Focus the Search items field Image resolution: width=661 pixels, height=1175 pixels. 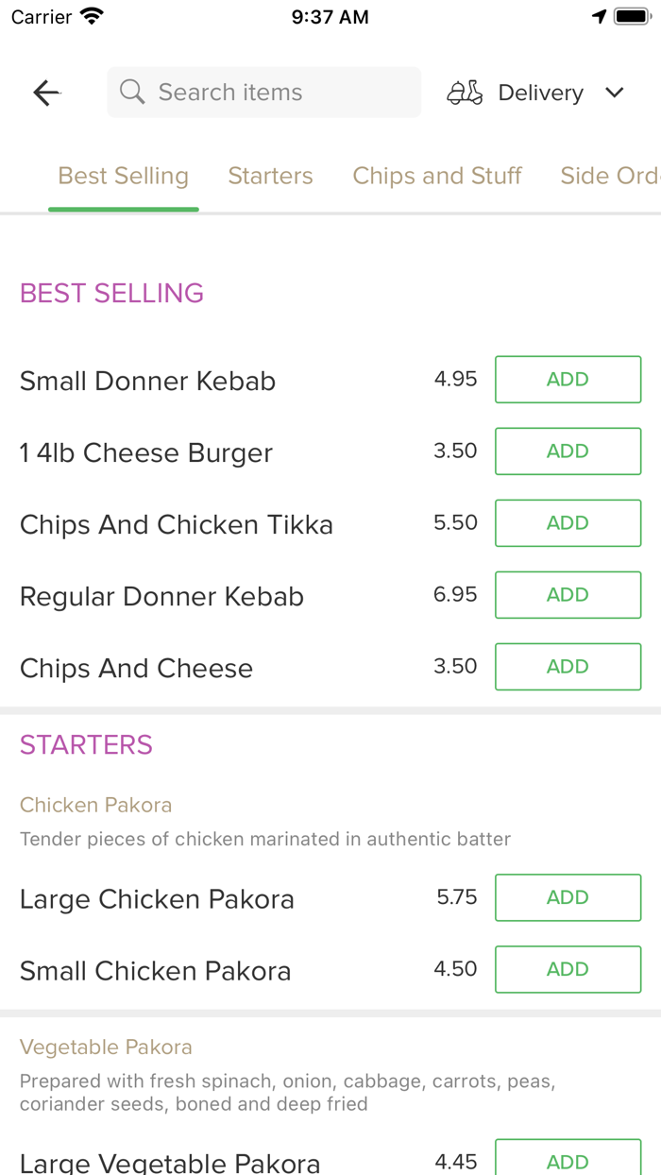pos(274,93)
